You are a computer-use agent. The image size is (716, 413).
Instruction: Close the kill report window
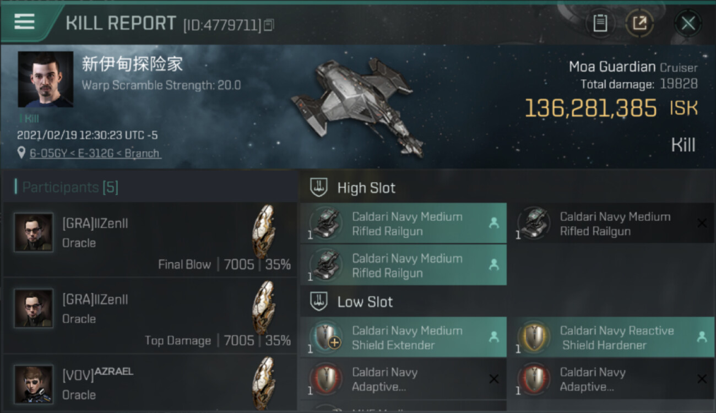(688, 23)
